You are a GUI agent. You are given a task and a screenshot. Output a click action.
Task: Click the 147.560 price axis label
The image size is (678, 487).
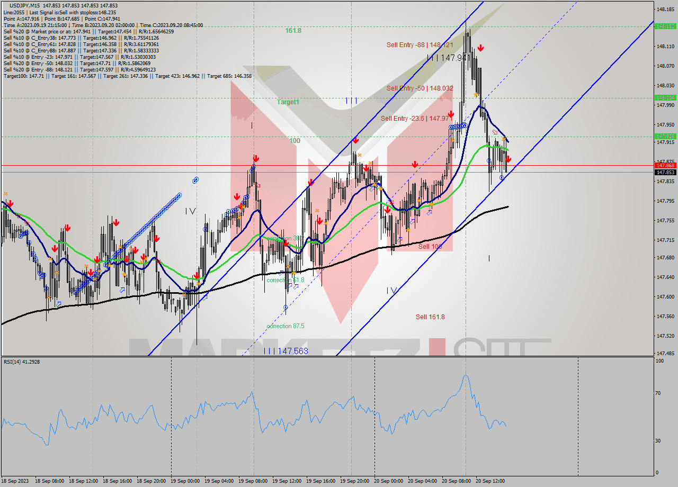[x=665, y=317]
